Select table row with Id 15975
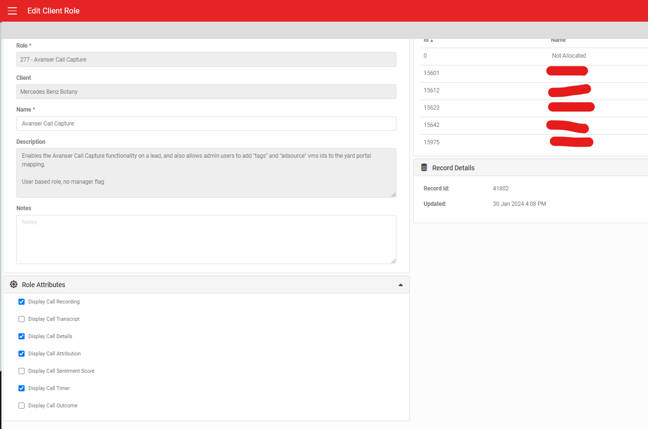Viewport: 648px width, 429px height. point(534,142)
